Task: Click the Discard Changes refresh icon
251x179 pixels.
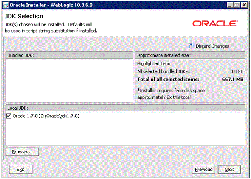Action: [x=191, y=46]
